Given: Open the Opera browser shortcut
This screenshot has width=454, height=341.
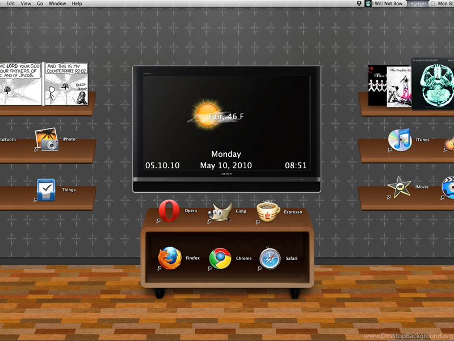Looking at the screenshot, I should 169,211.
